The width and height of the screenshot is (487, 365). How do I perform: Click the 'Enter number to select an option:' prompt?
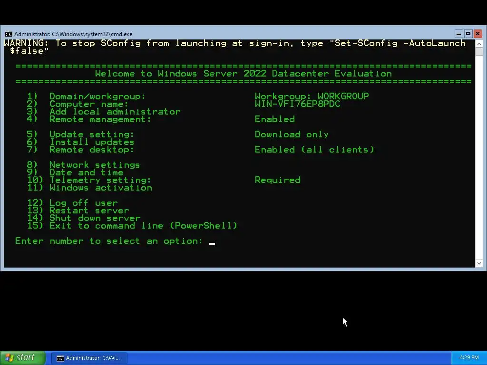tap(109, 241)
